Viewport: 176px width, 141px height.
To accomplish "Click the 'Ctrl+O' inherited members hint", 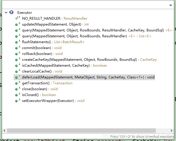I will tap(142, 137).
